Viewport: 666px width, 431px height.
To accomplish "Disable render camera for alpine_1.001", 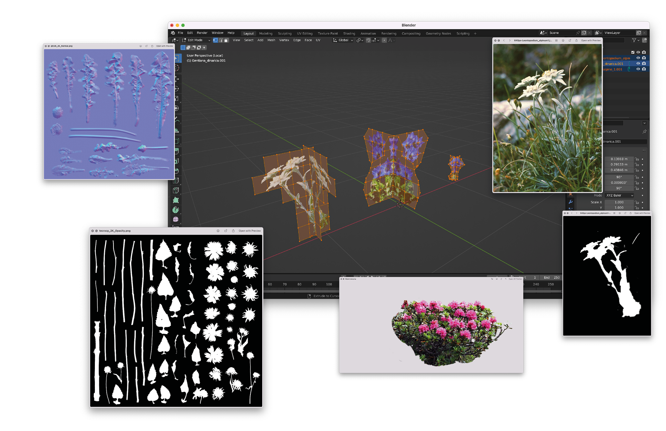I will coord(644,69).
